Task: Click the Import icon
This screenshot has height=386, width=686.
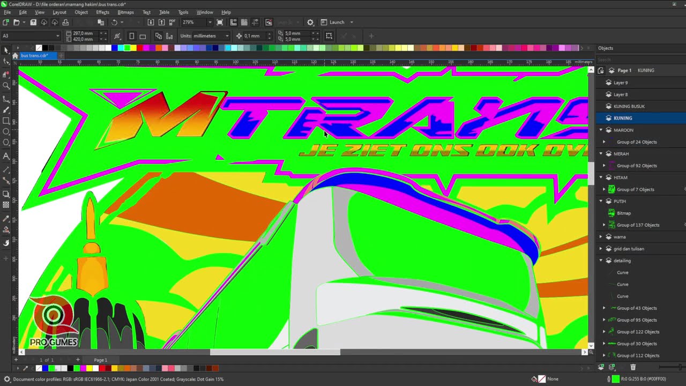Action: [151, 22]
